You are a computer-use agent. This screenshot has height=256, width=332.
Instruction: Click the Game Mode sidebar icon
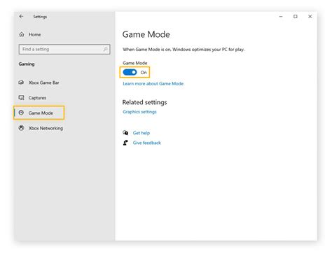click(21, 113)
